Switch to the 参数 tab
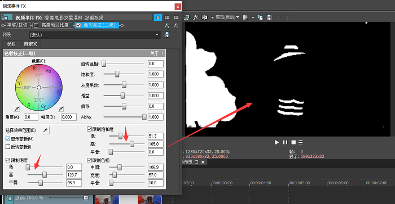The width and height of the screenshot is (395, 204). [x=11, y=44]
